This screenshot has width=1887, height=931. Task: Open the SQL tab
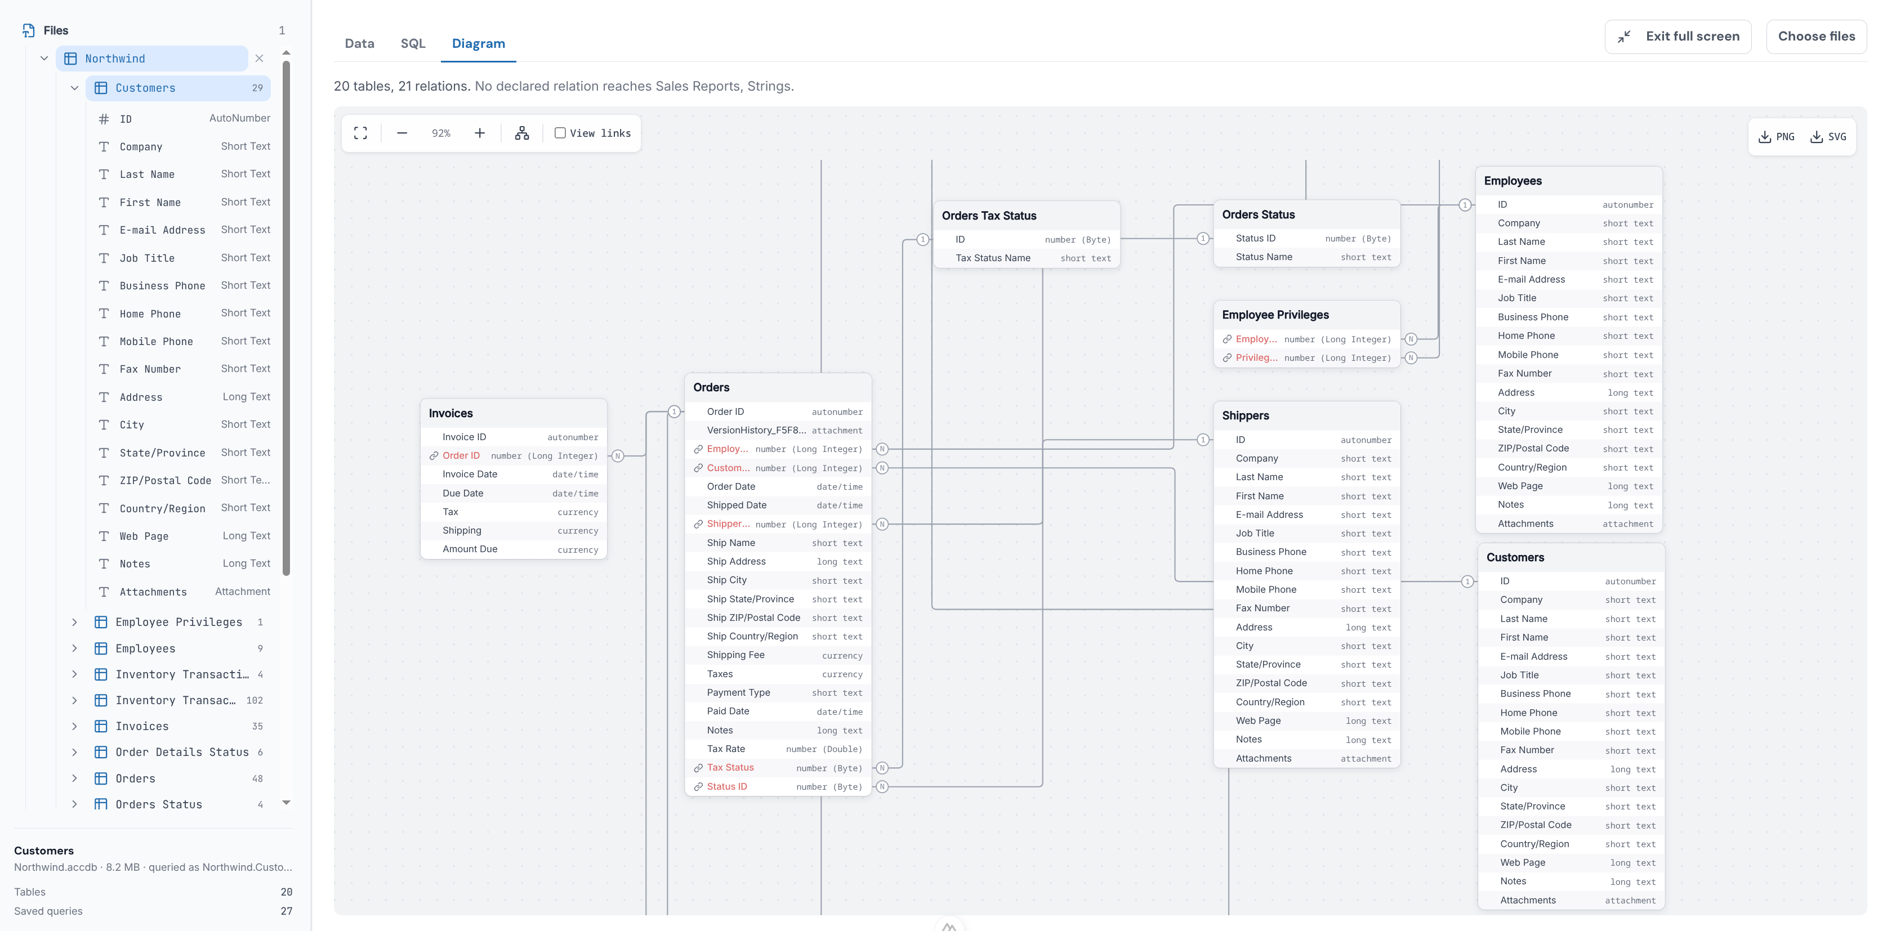pyautogui.click(x=413, y=43)
